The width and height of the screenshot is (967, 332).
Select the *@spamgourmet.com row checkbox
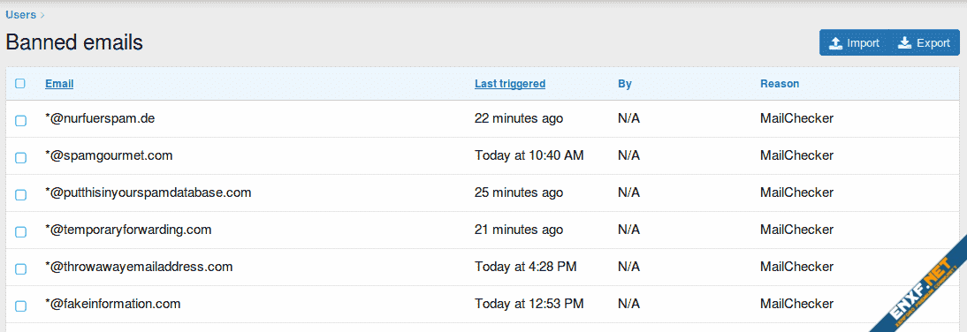tap(20, 158)
